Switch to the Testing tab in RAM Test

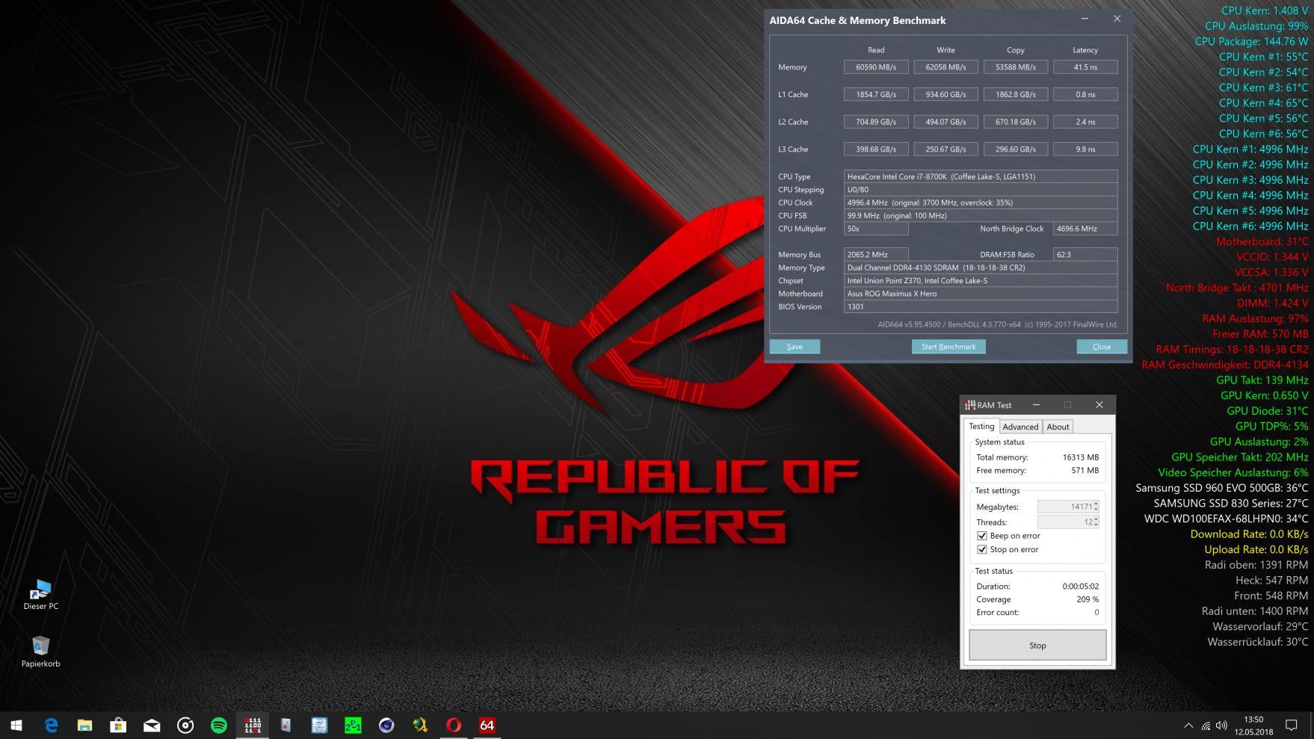click(x=981, y=426)
